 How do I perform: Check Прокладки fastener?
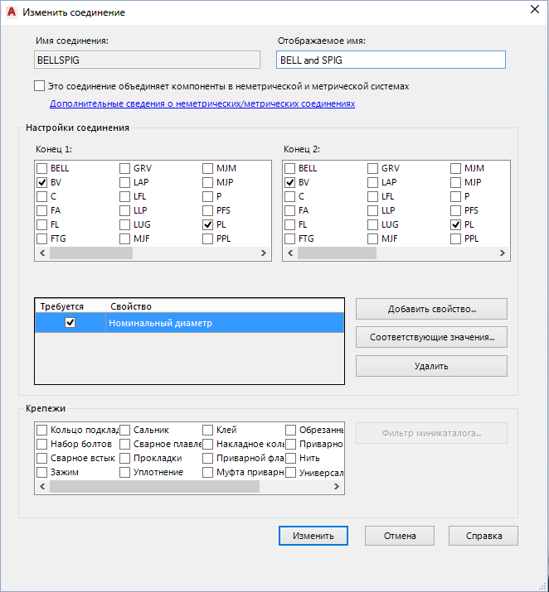pos(124,459)
